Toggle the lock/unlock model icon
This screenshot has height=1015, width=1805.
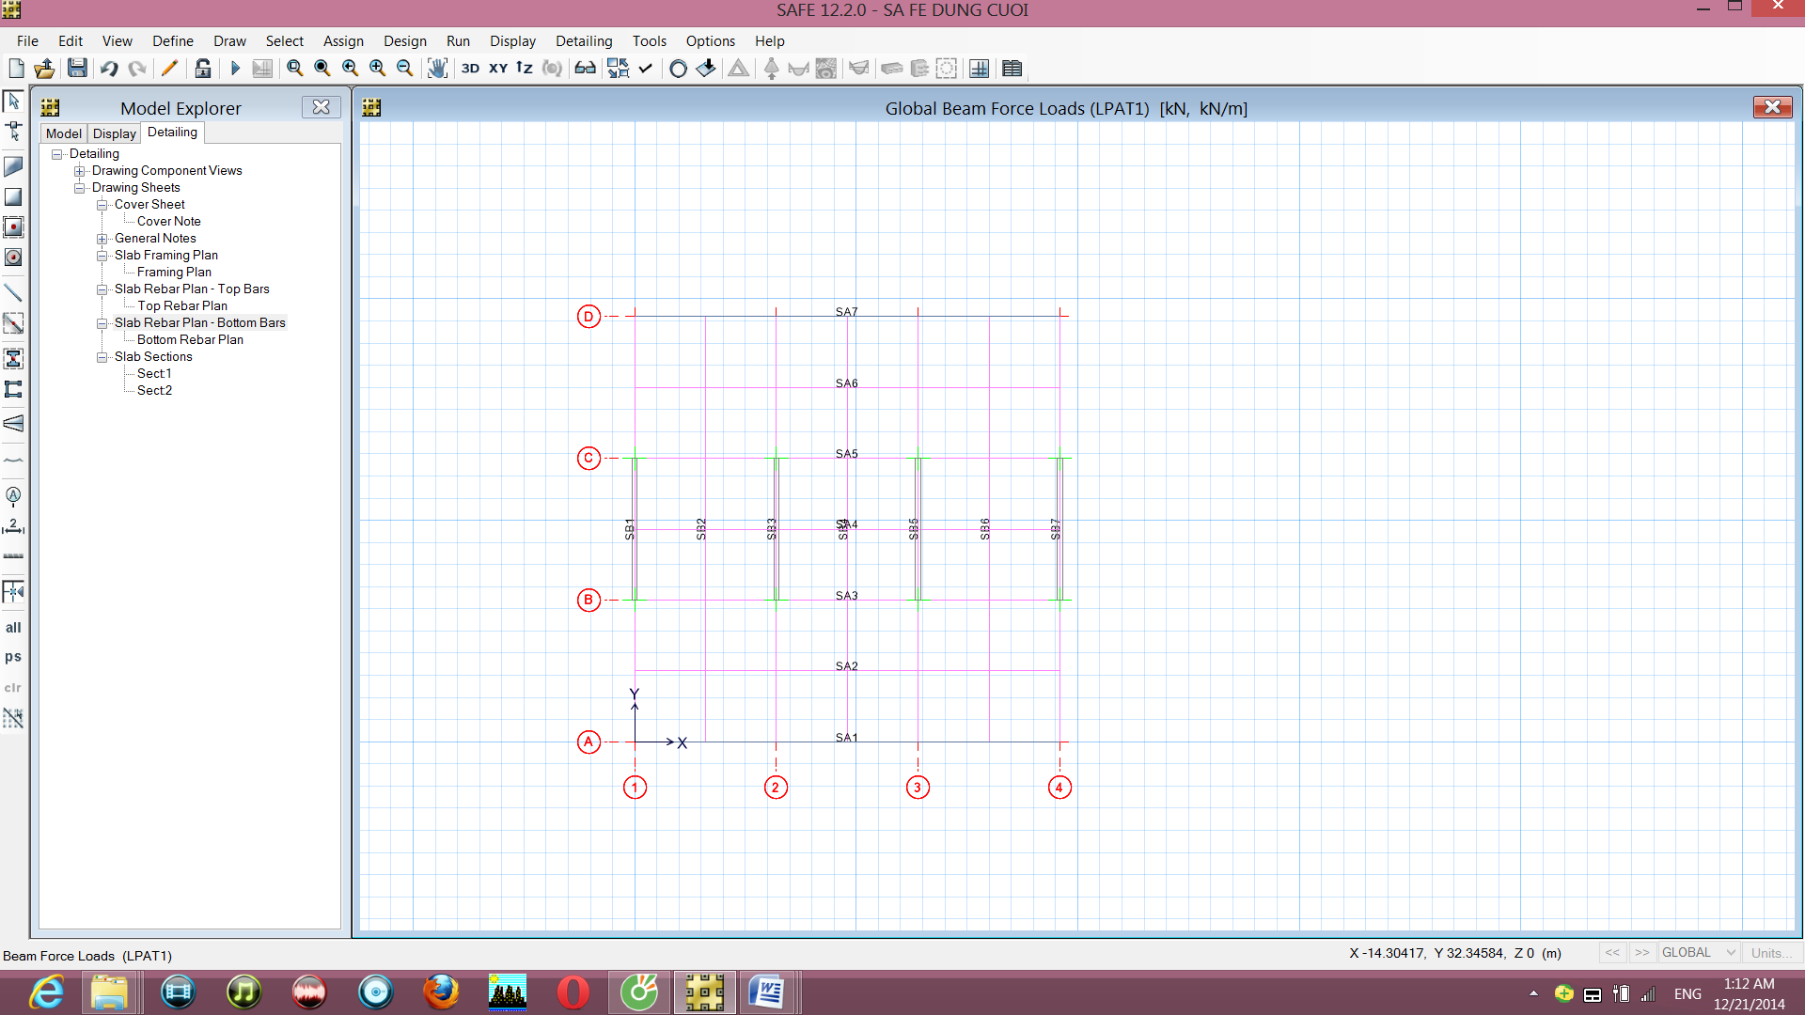(x=202, y=68)
